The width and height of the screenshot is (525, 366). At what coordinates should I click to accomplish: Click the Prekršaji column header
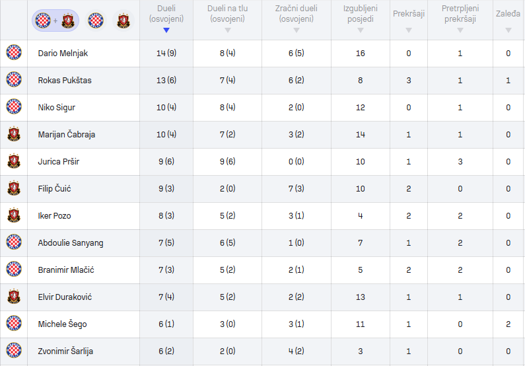[409, 14]
